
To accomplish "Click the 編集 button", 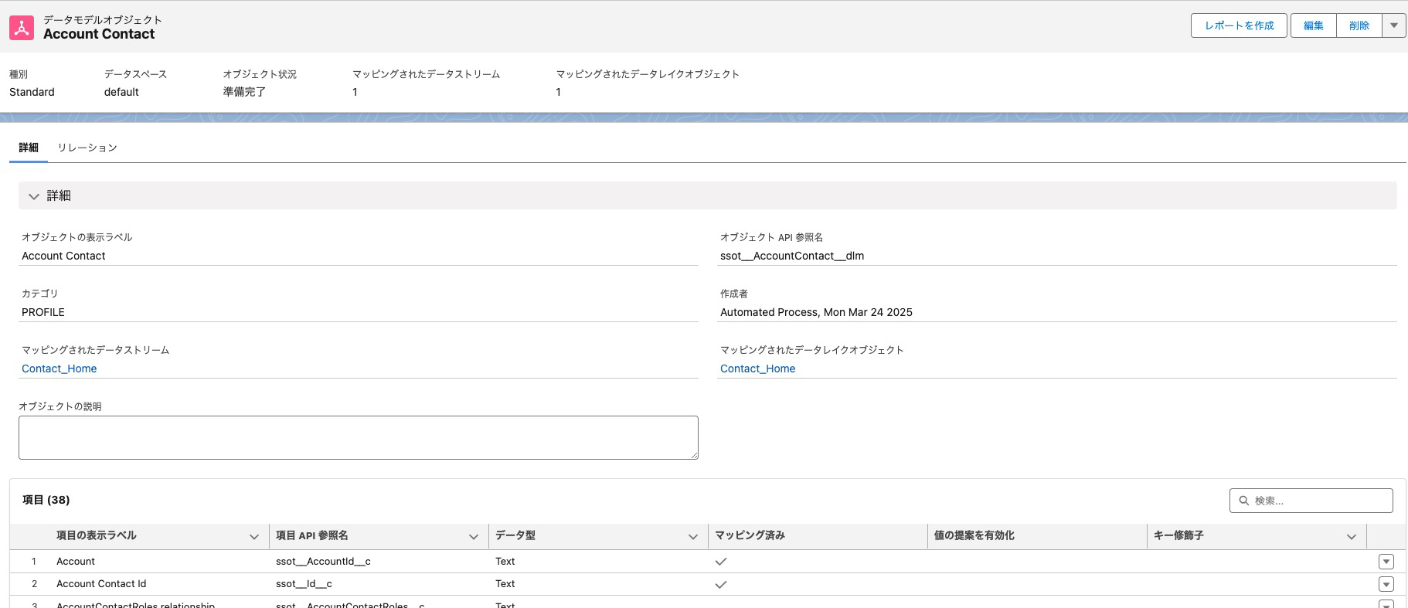I will (x=1313, y=25).
